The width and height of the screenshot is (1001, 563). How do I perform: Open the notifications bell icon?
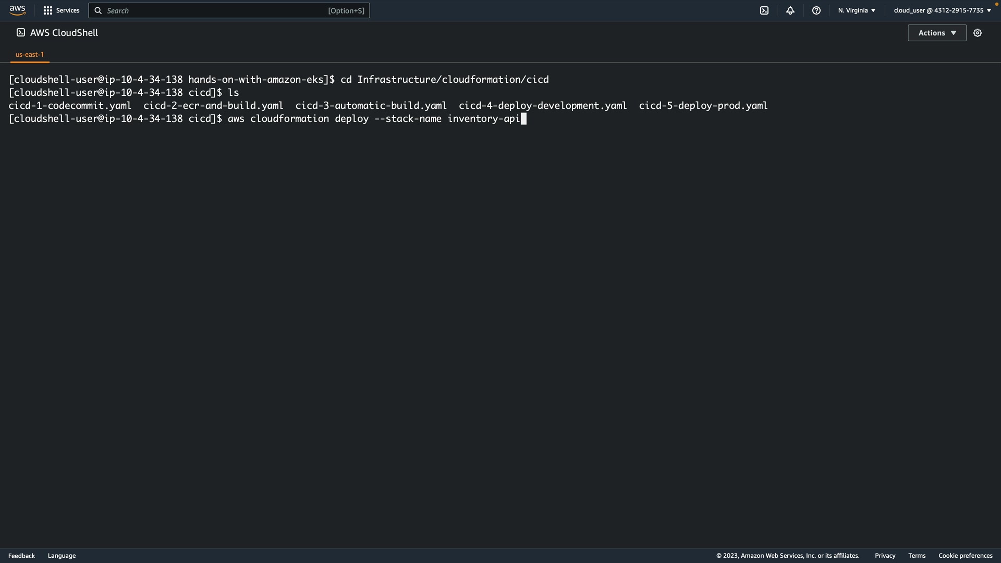[790, 10]
